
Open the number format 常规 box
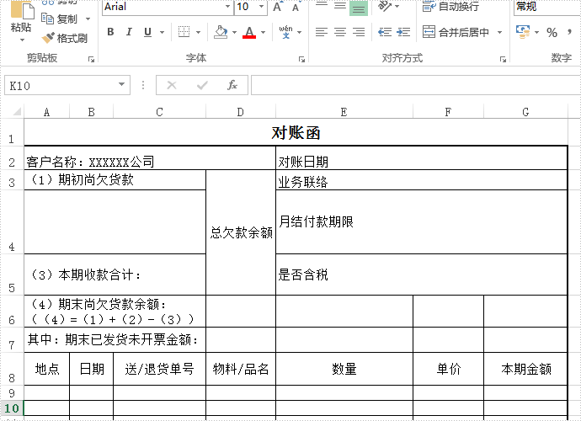point(547,7)
